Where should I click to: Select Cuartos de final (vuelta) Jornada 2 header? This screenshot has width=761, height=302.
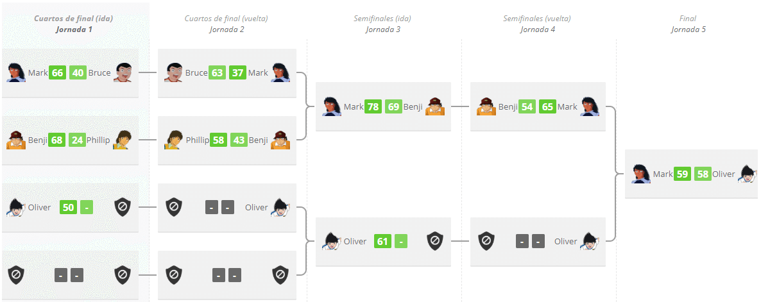pyautogui.click(x=226, y=24)
